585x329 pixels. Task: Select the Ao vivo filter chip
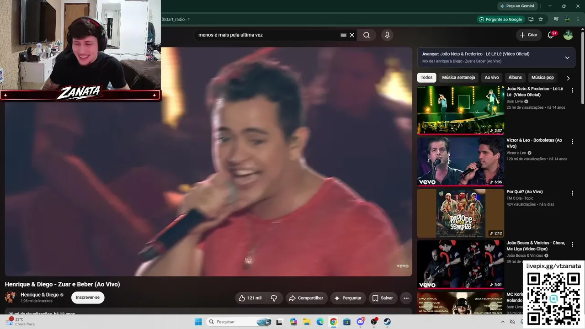click(492, 78)
